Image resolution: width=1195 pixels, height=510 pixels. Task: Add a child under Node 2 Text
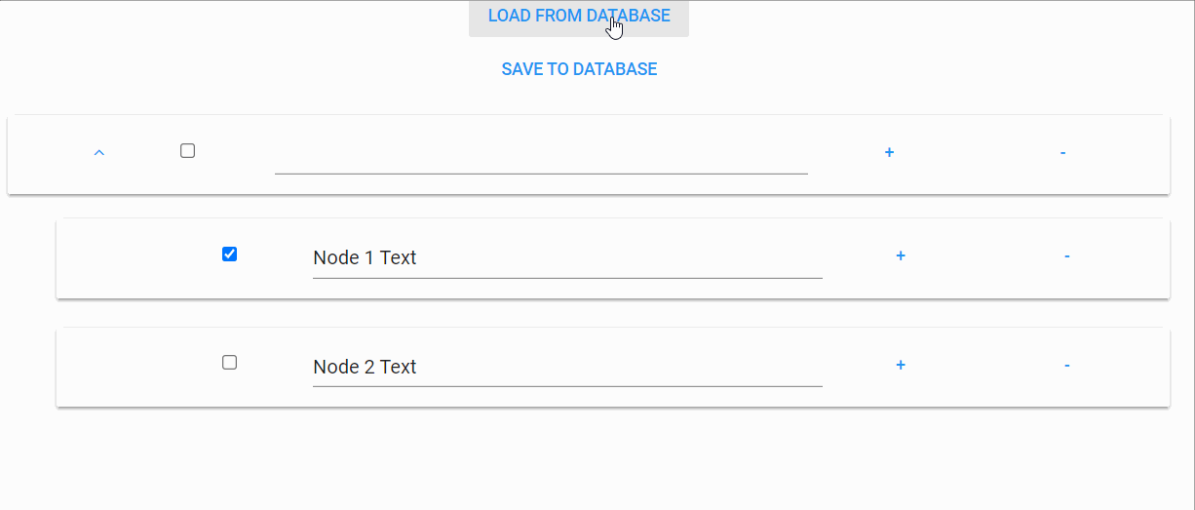click(901, 366)
